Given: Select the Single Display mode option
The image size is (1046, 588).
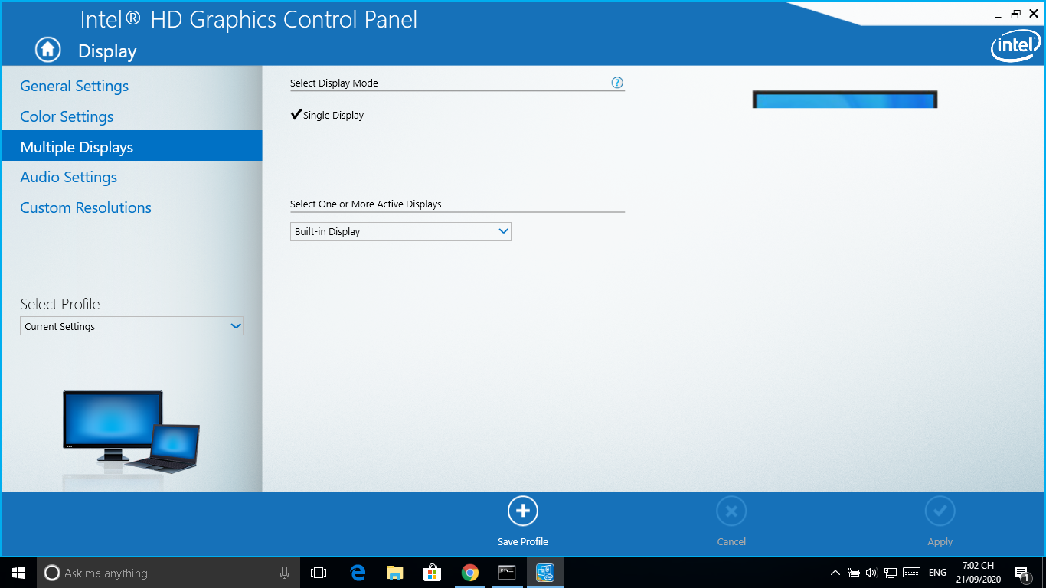Looking at the screenshot, I should click(328, 116).
